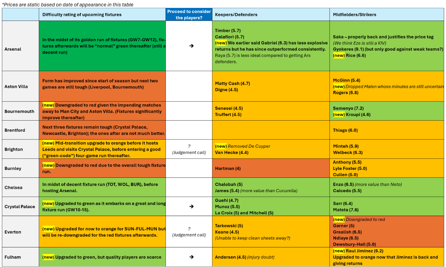This screenshot has width=446, height=267.
Task: Click the "Prices are static" note above the table
Action: [68, 5]
